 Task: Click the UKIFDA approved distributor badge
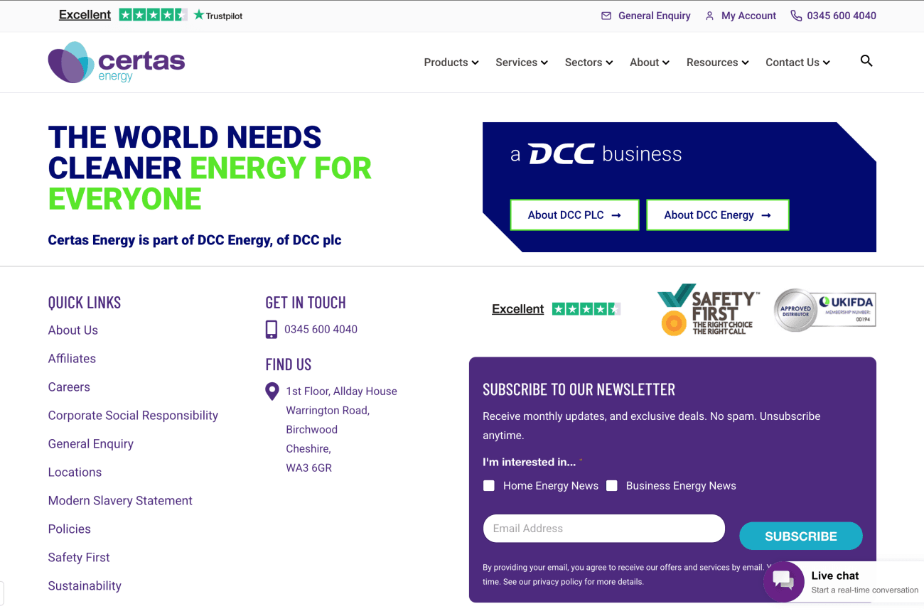point(824,310)
